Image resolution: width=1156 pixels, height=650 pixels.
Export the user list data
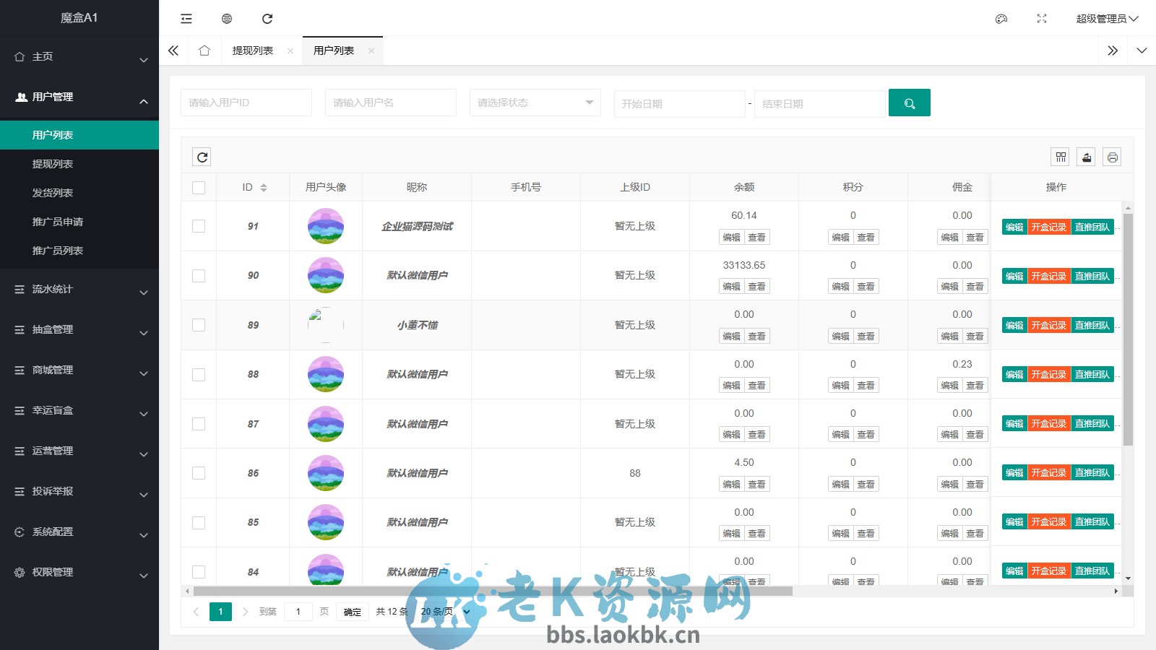pyautogui.click(x=1086, y=156)
